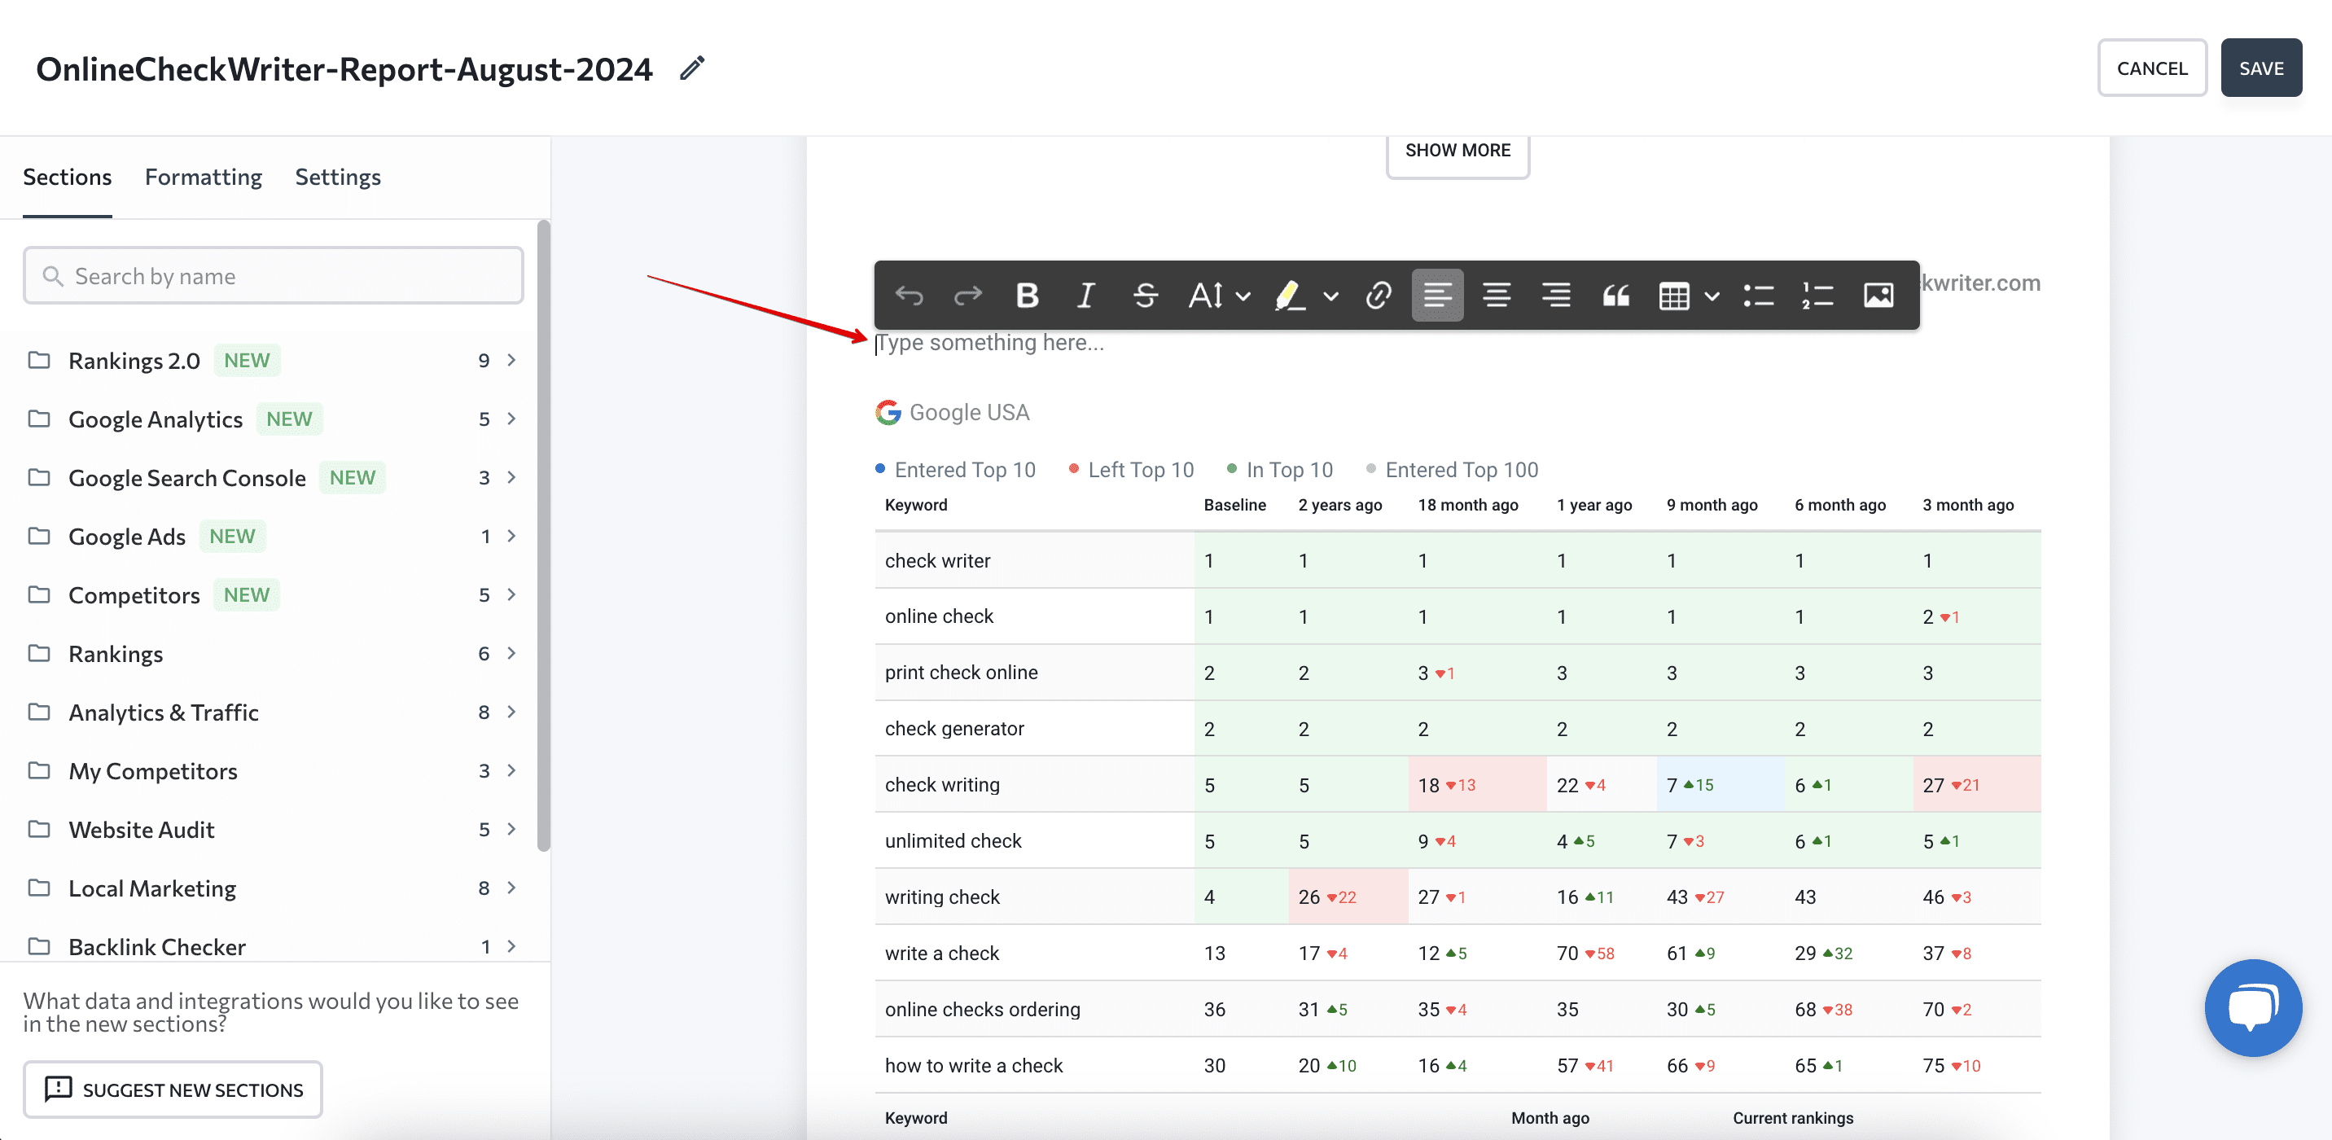Insert a hyperlink with the link icon
2332x1140 pixels.
tap(1378, 296)
